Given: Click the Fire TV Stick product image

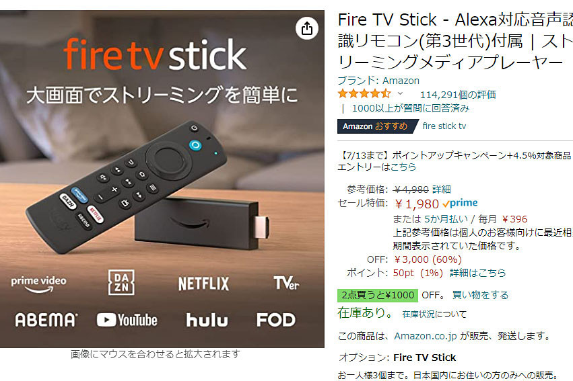Looking at the screenshot, I should [x=162, y=179].
